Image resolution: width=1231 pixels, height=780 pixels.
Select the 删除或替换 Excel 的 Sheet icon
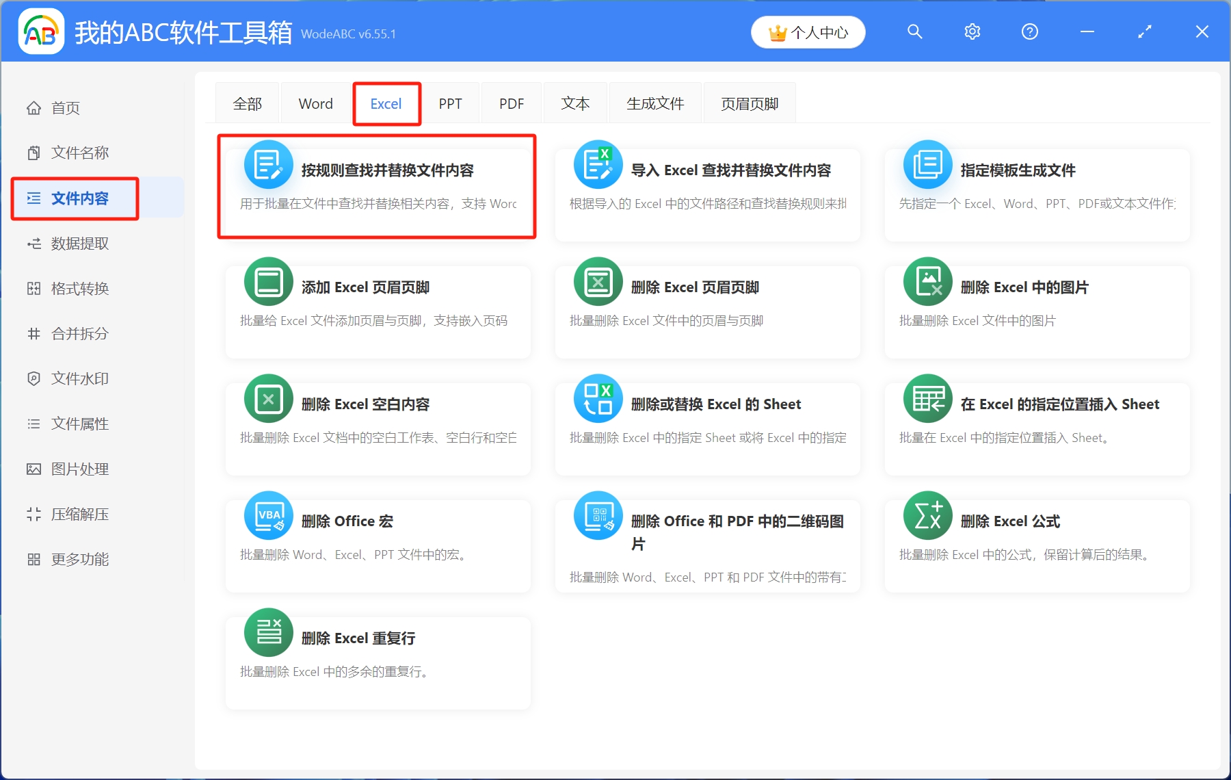(x=598, y=398)
